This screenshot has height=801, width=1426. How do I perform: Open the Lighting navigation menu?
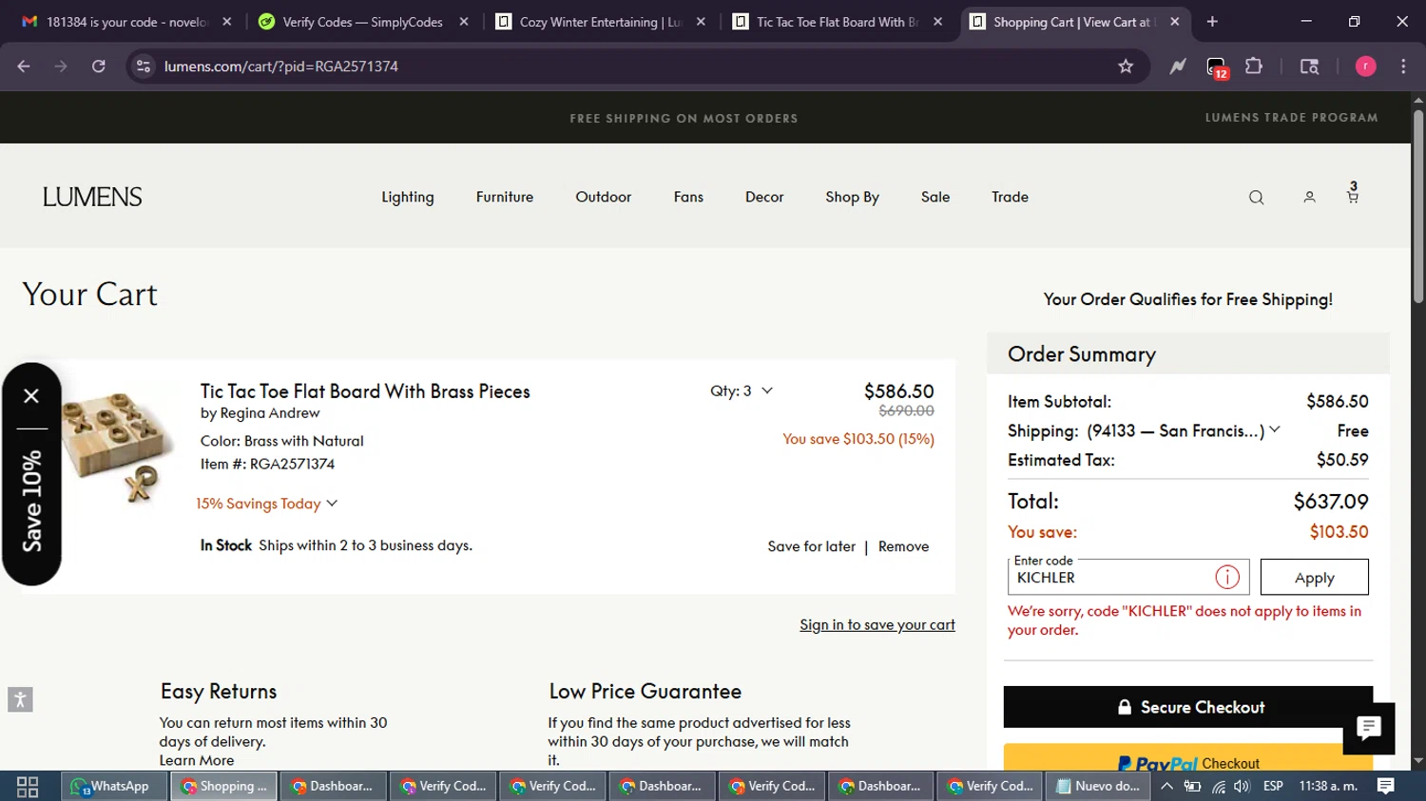[408, 198]
